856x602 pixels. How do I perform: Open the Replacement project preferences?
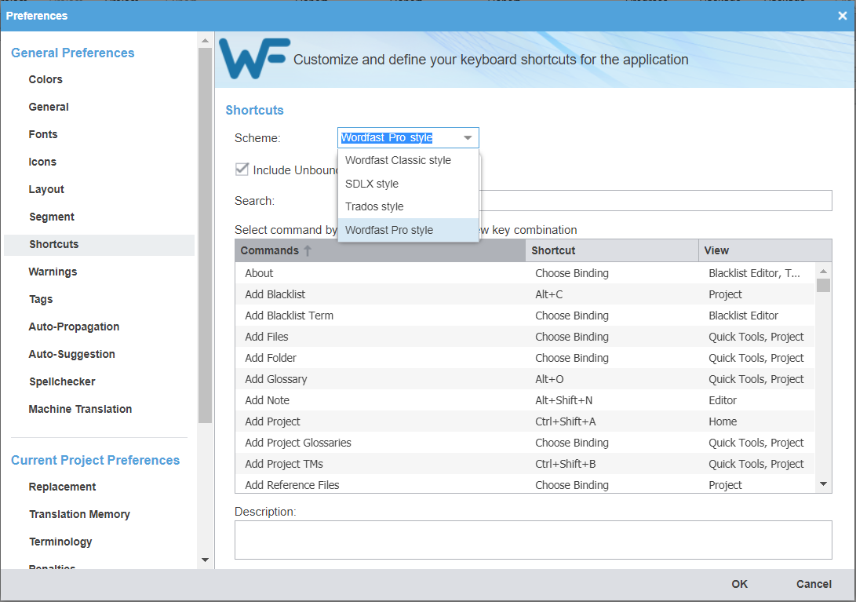(62, 487)
